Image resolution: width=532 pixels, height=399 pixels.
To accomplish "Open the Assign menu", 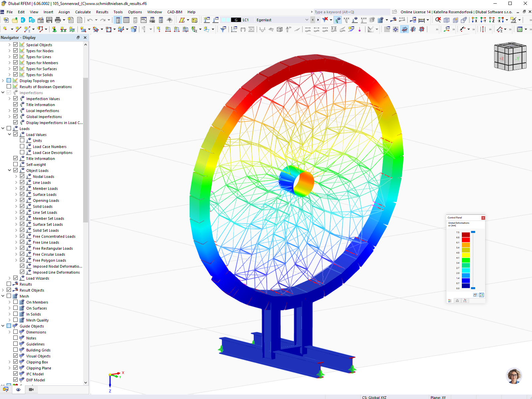I will pos(64,12).
